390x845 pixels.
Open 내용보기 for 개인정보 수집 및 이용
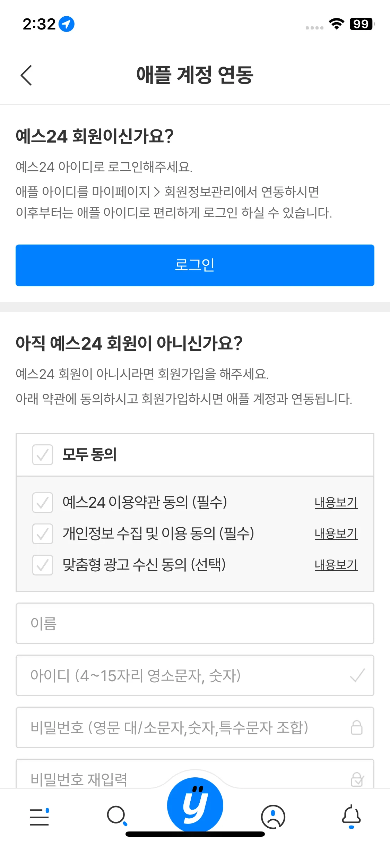coord(336,534)
